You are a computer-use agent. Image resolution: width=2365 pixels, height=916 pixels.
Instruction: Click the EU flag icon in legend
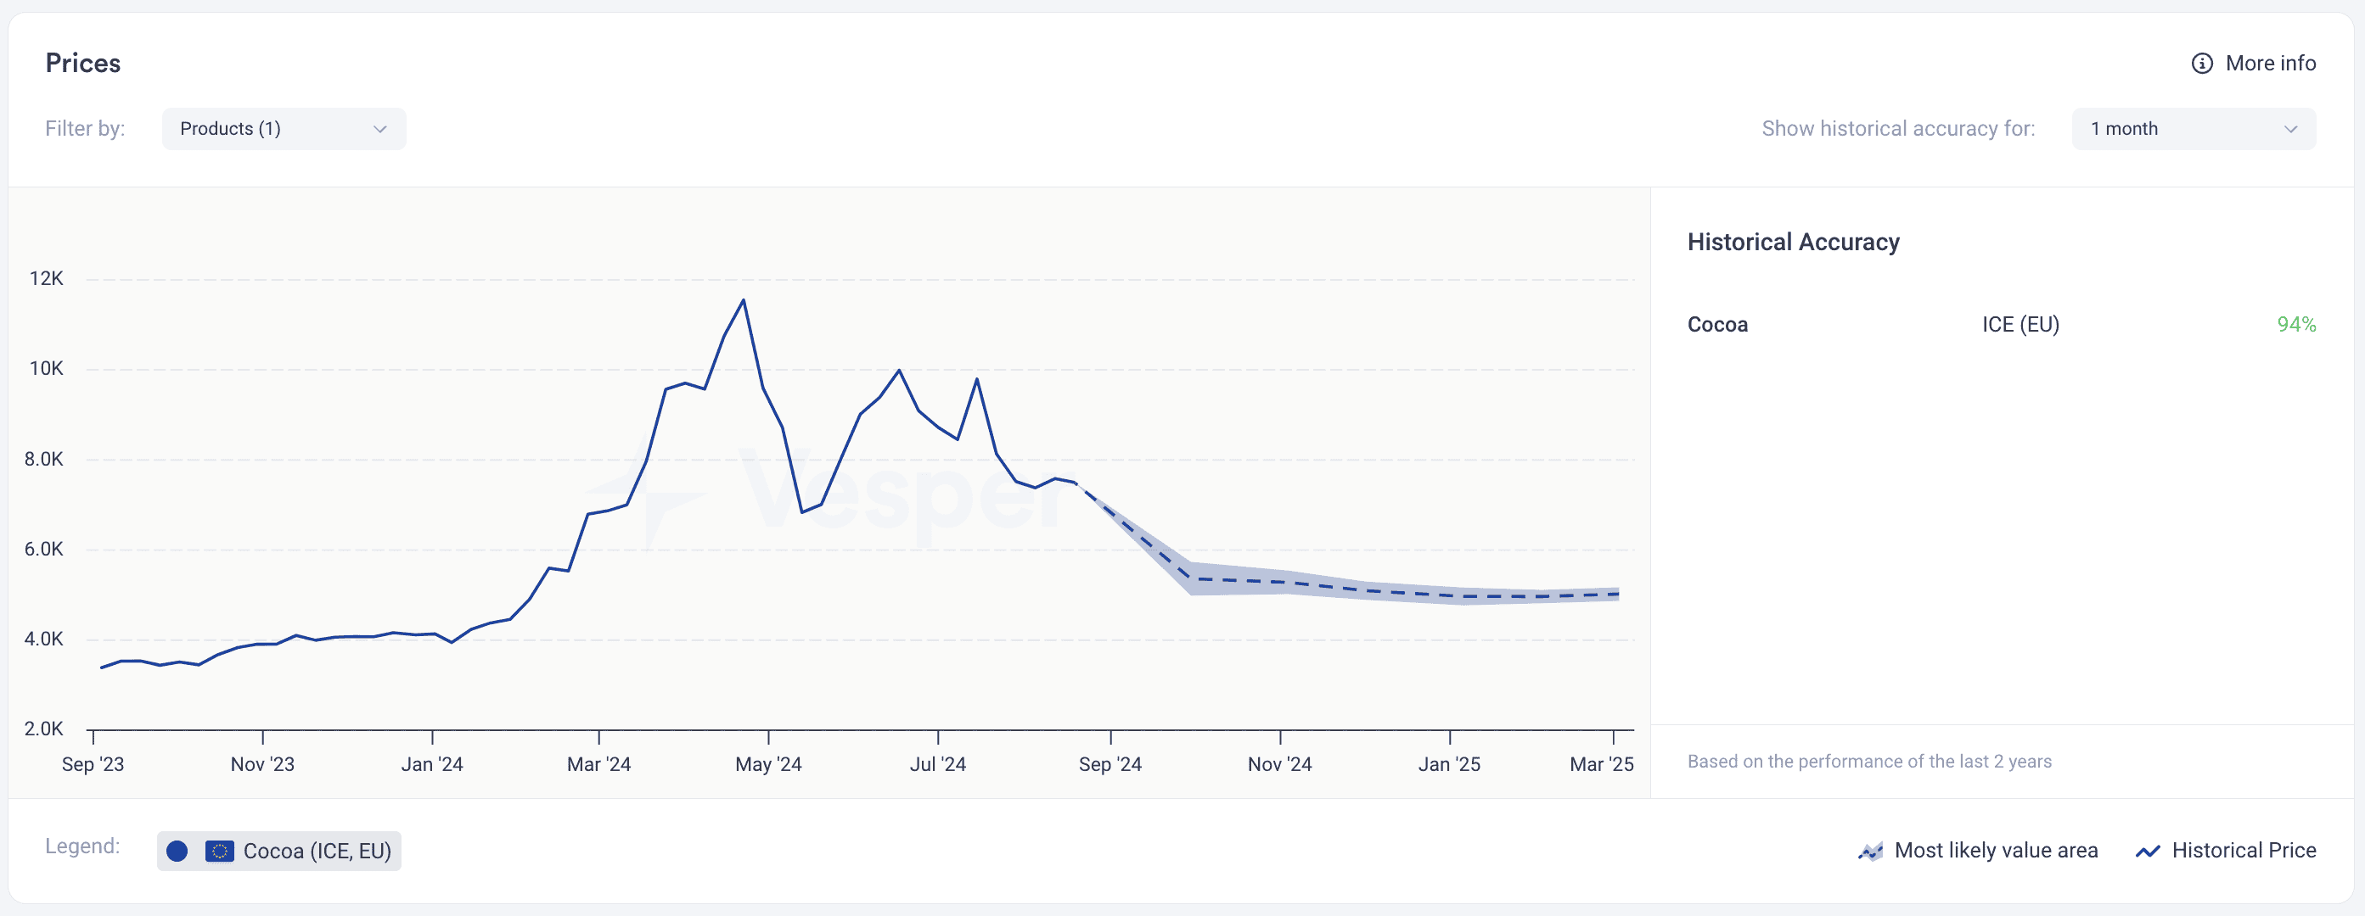click(x=219, y=851)
